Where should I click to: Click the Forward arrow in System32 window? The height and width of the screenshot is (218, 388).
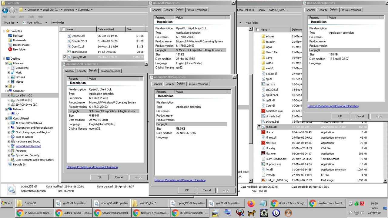click(x=12, y=10)
